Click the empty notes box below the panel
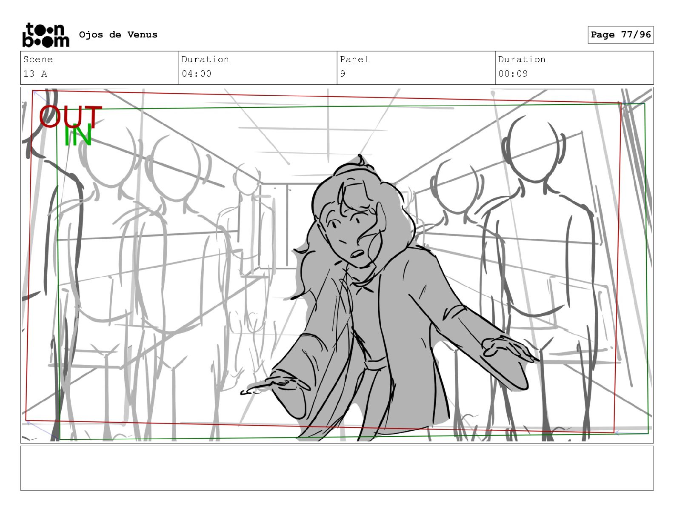Screen dimensions: 674x521 coord(337,468)
